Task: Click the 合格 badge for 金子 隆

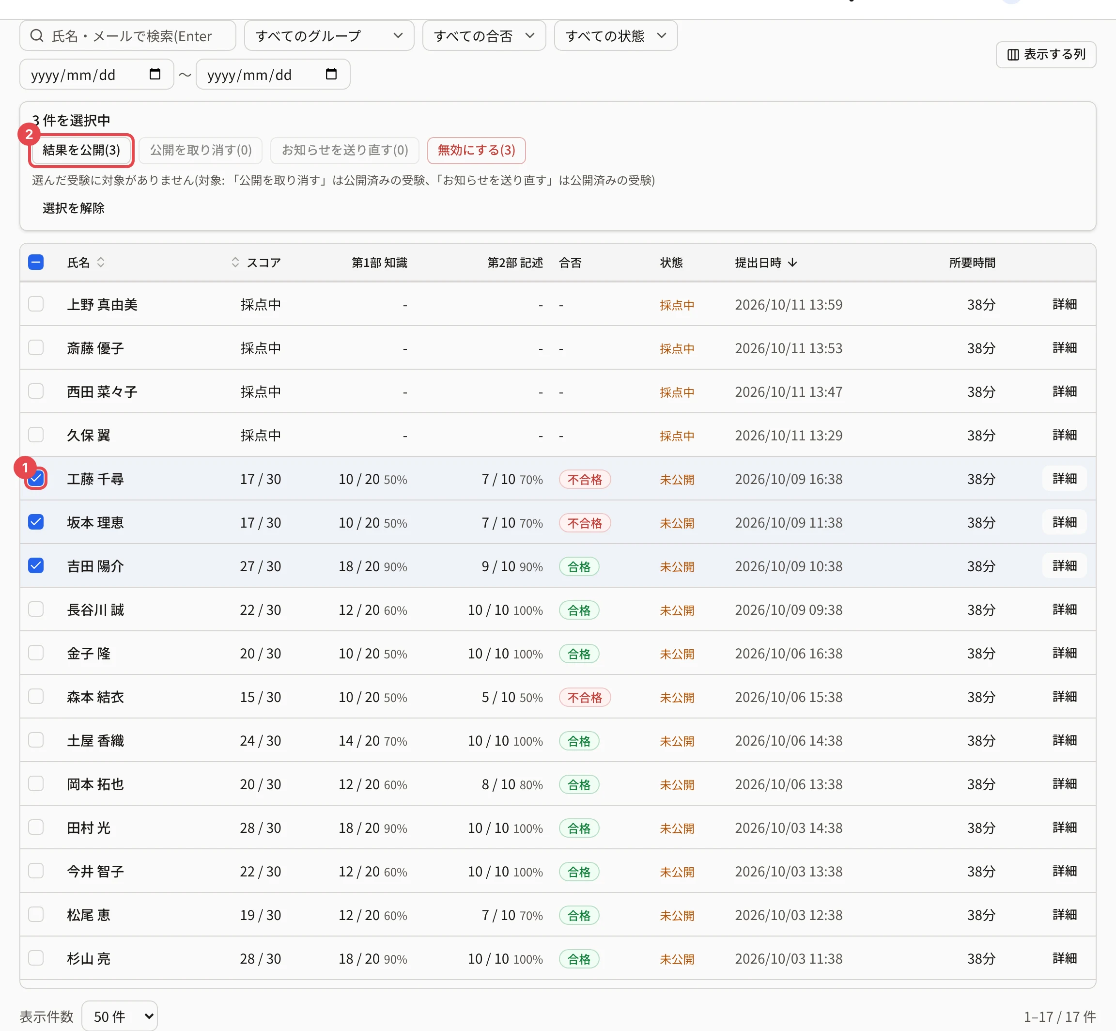Action: (x=579, y=653)
